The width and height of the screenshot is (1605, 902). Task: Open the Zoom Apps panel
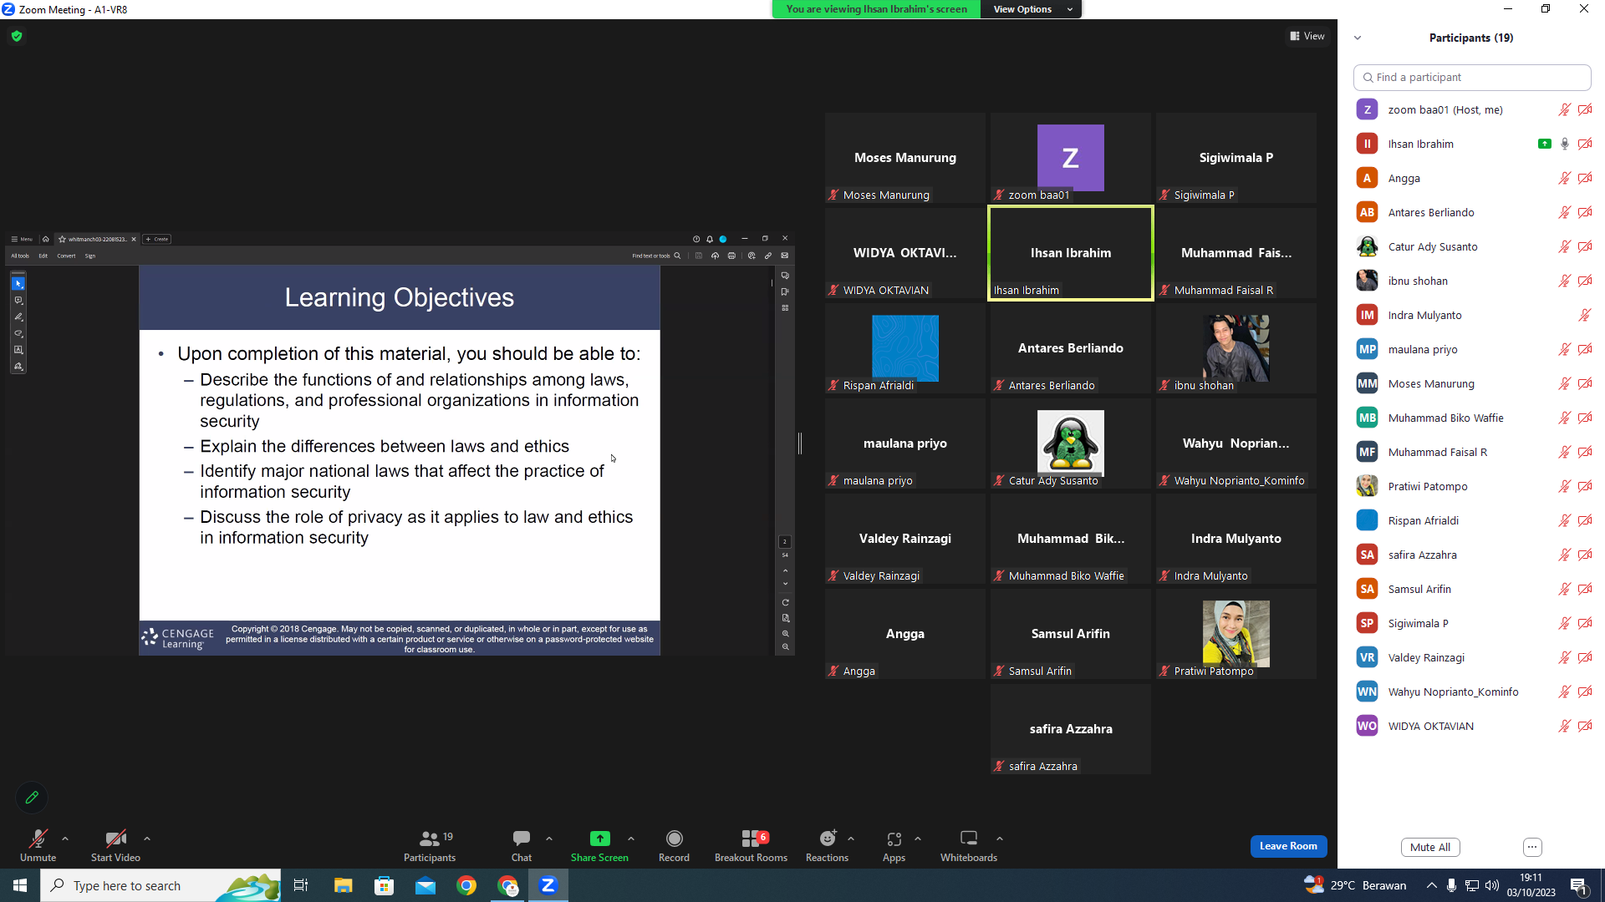pyautogui.click(x=894, y=845)
